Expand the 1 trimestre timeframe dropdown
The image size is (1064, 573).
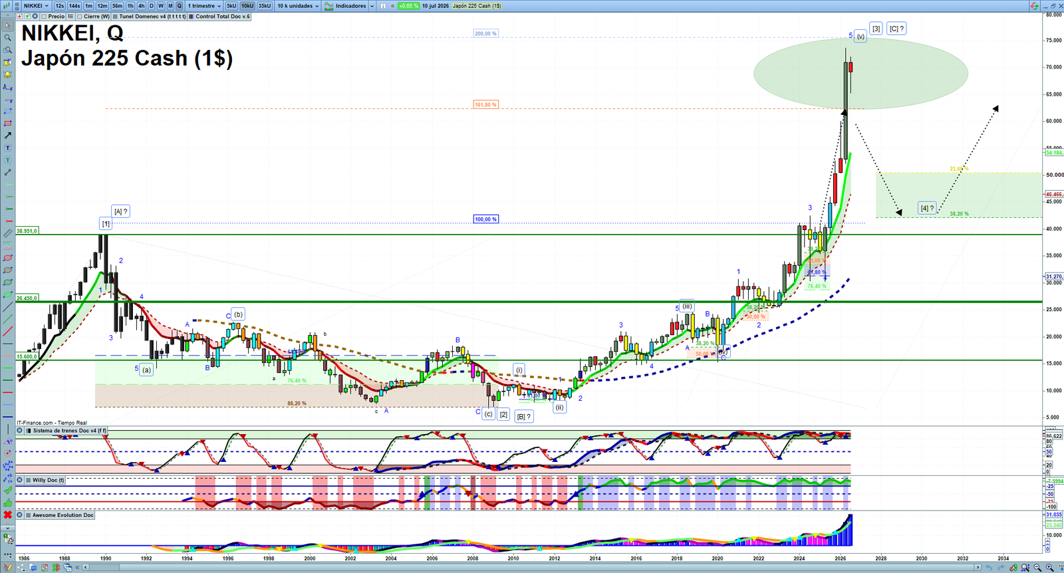click(204, 6)
